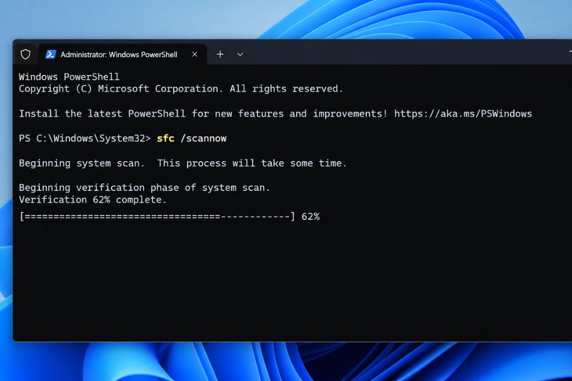This screenshot has height=381, width=572.
Task: Click the 'Copyright (C) Microsoft Corporation' line
Action: (181, 89)
